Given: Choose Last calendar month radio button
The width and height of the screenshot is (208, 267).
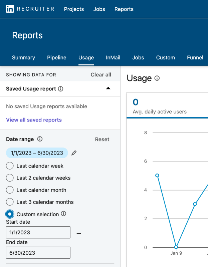Looking at the screenshot, I should (x=10, y=190).
